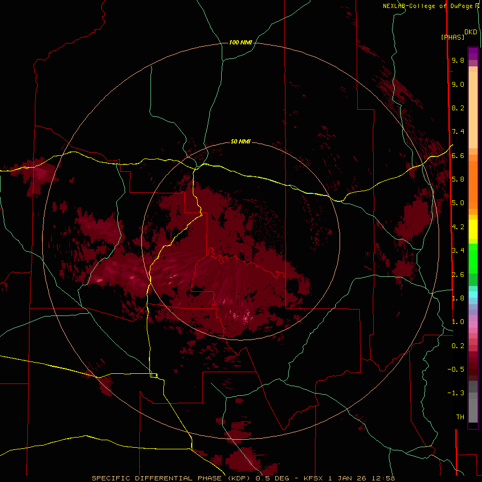The width and height of the screenshot is (482, 482).
Task: Click the 8.2 legend value
Action: 458,108
